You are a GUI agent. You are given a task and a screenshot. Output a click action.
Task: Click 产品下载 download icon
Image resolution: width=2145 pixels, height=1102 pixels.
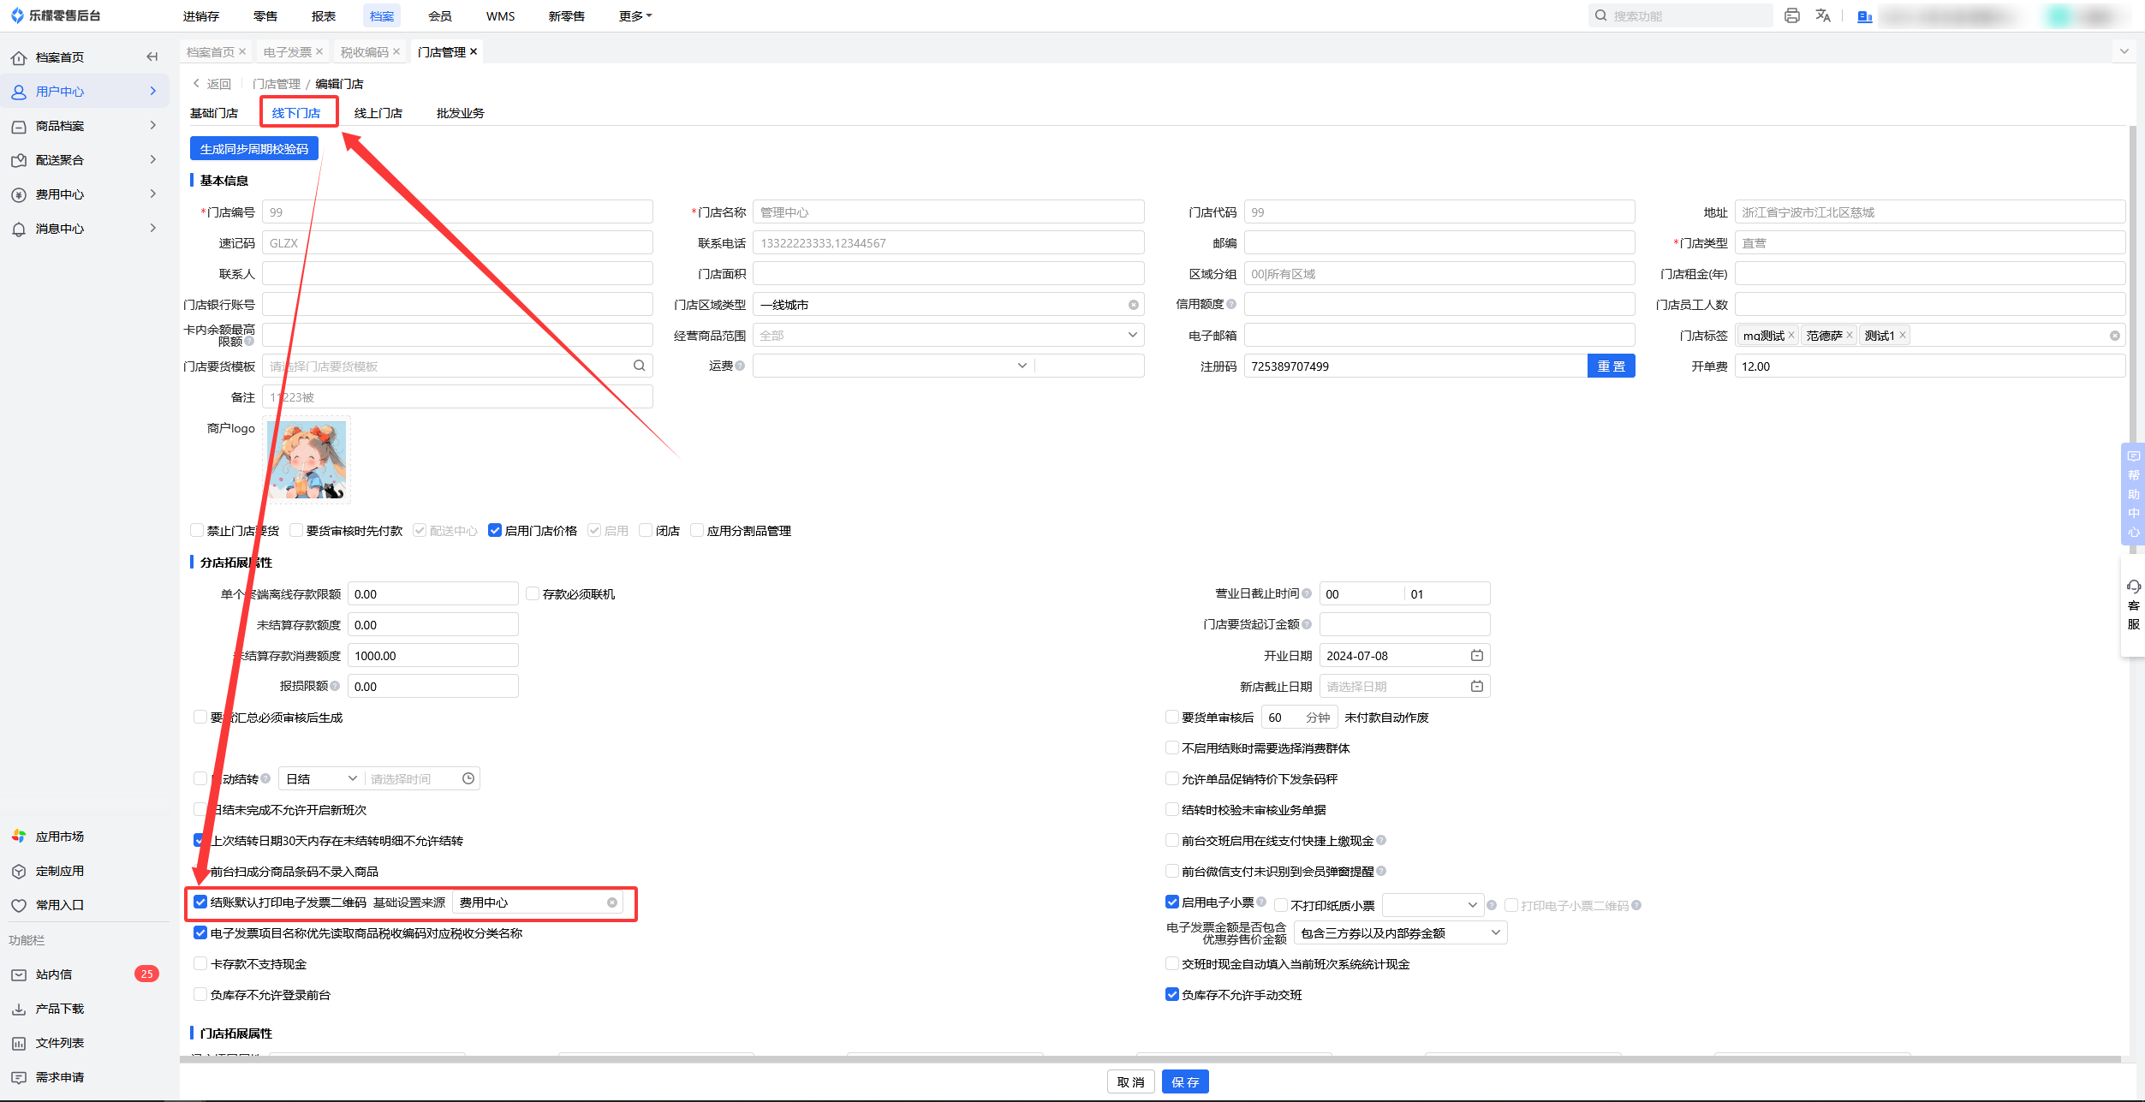point(19,1009)
